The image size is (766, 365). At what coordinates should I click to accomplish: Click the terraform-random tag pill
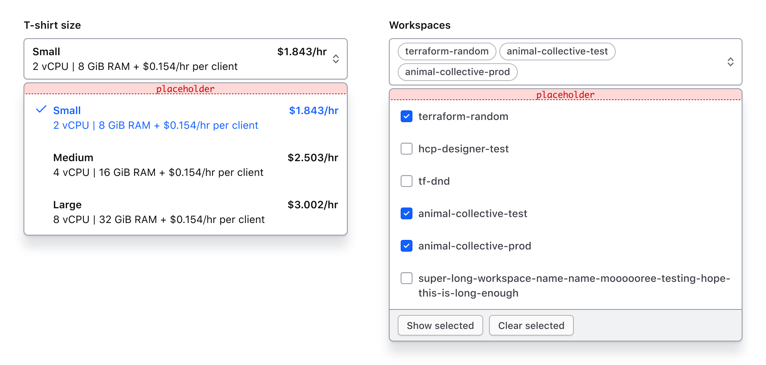(446, 51)
